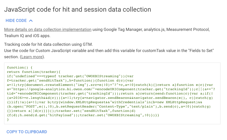The height and width of the screenshot is (140, 227).
Task: Click the "return function(tracker){" code line
Action: (x=34, y=72)
